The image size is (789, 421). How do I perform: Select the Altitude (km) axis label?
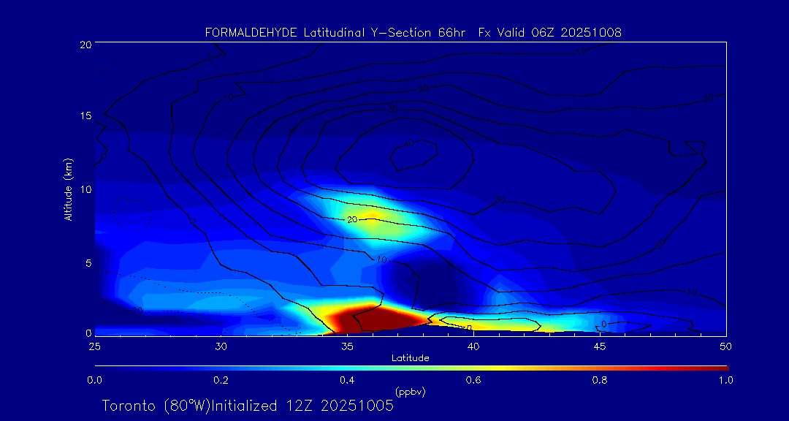69,189
